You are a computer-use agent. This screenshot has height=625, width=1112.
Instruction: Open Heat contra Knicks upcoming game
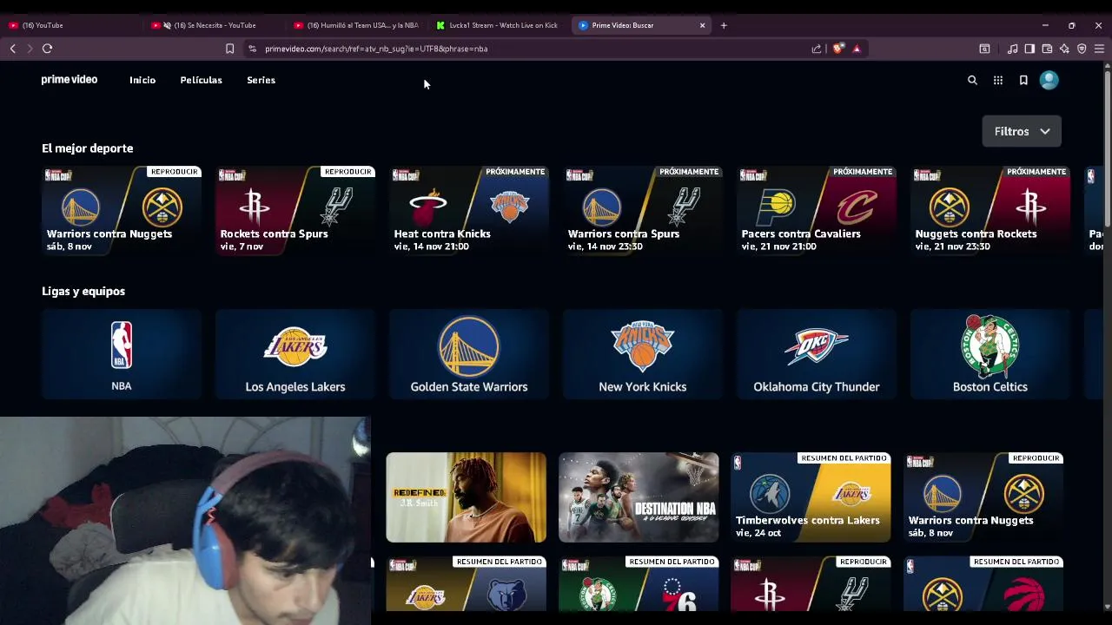[469, 210]
